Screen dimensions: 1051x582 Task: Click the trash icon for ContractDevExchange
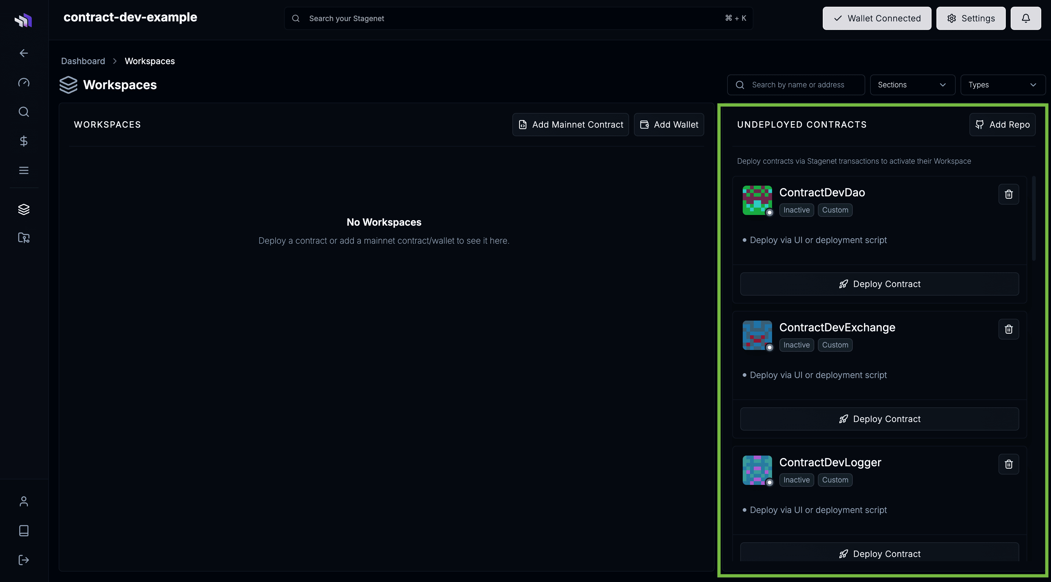(x=1008, y=329)
